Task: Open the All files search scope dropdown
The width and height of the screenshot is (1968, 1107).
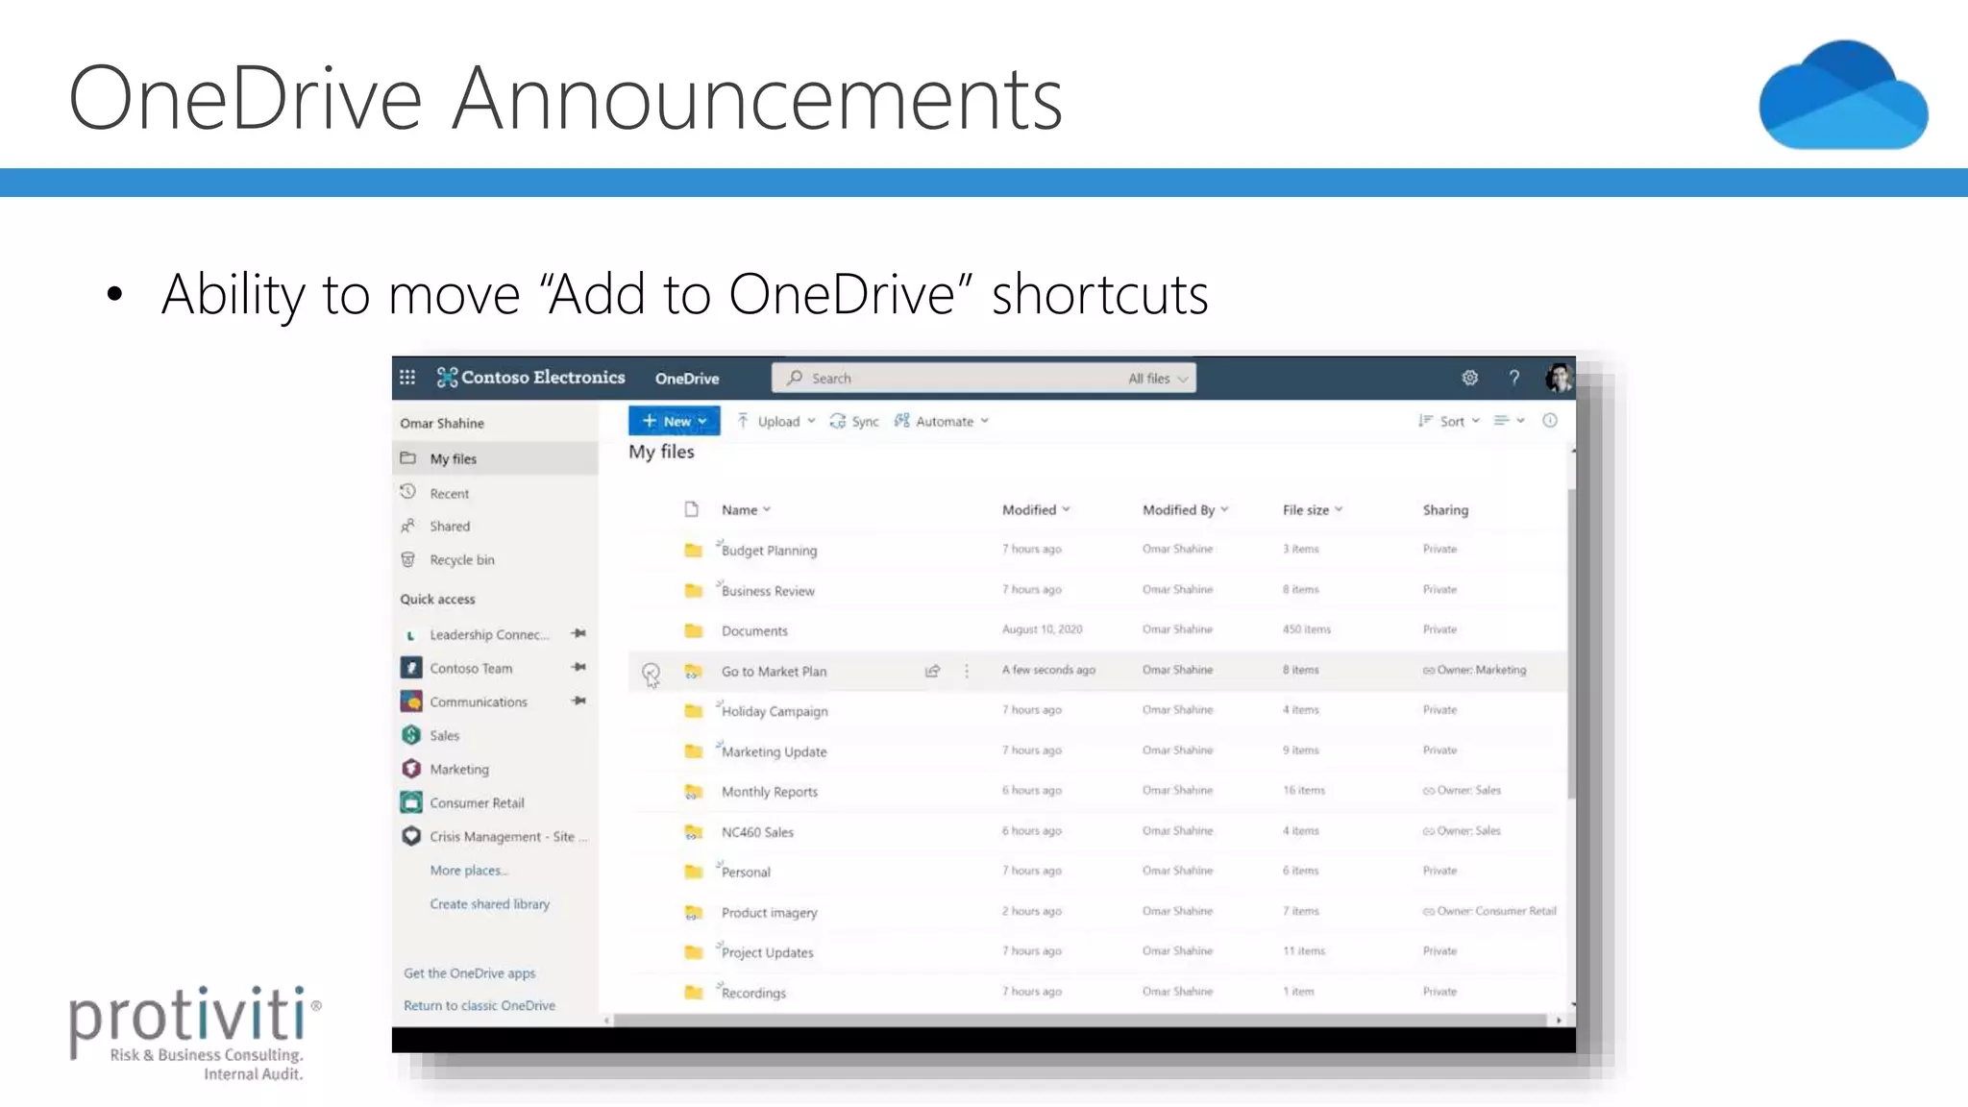Action: coord(1158,379)
